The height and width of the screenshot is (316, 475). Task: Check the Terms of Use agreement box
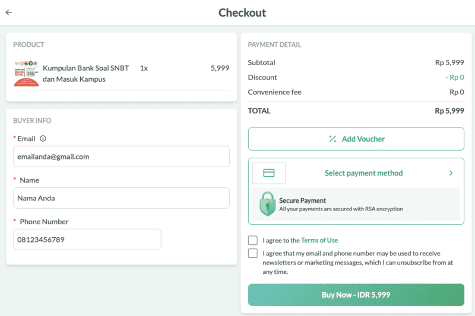coord(253,240)
